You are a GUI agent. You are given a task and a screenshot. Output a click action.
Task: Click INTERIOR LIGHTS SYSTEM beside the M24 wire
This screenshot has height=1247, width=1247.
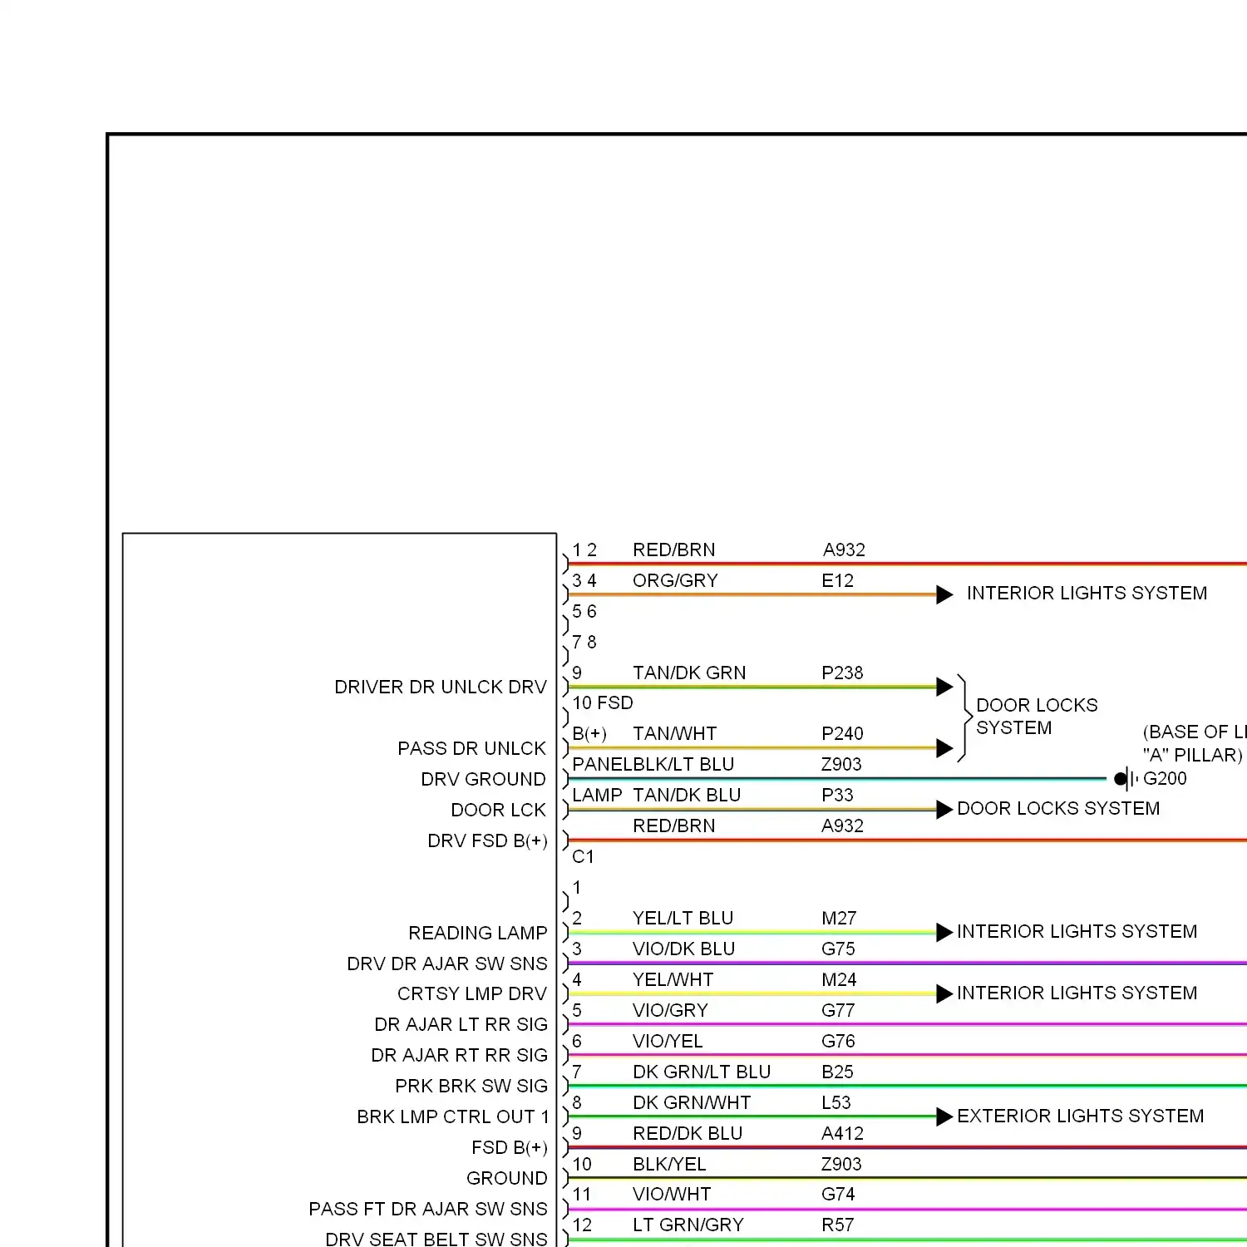pos(1077,993)
